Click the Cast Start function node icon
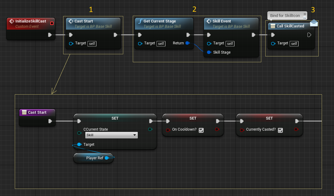The image size is (334, 196). (71, 21)
